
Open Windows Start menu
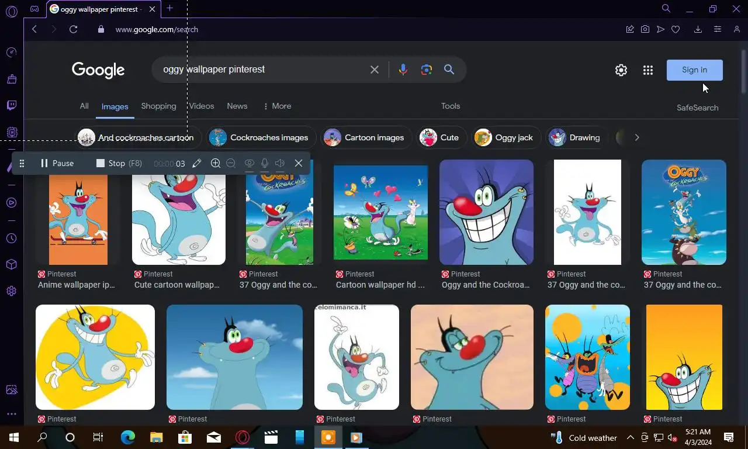tap(14, 437)
